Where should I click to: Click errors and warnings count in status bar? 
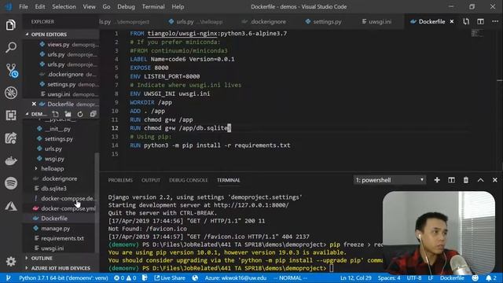pyautogui.click(x=125, y=277)
